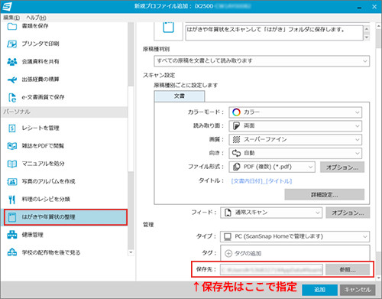Open the 画質 スーパーファイン dropdown
The height and width of the screenshot is (299, 382).
pyautogui.click(x=296, y=139)
